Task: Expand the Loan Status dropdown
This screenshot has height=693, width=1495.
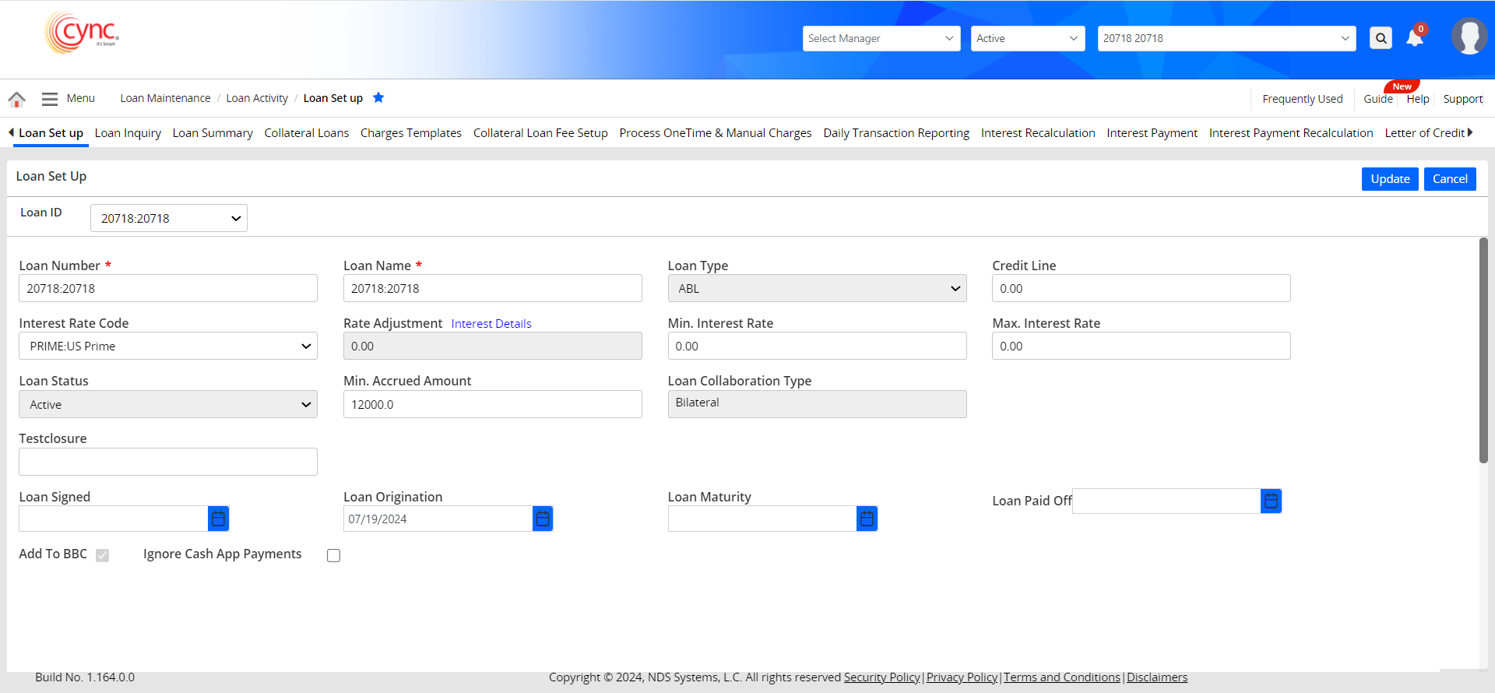Action: click(x=168, y=404)
